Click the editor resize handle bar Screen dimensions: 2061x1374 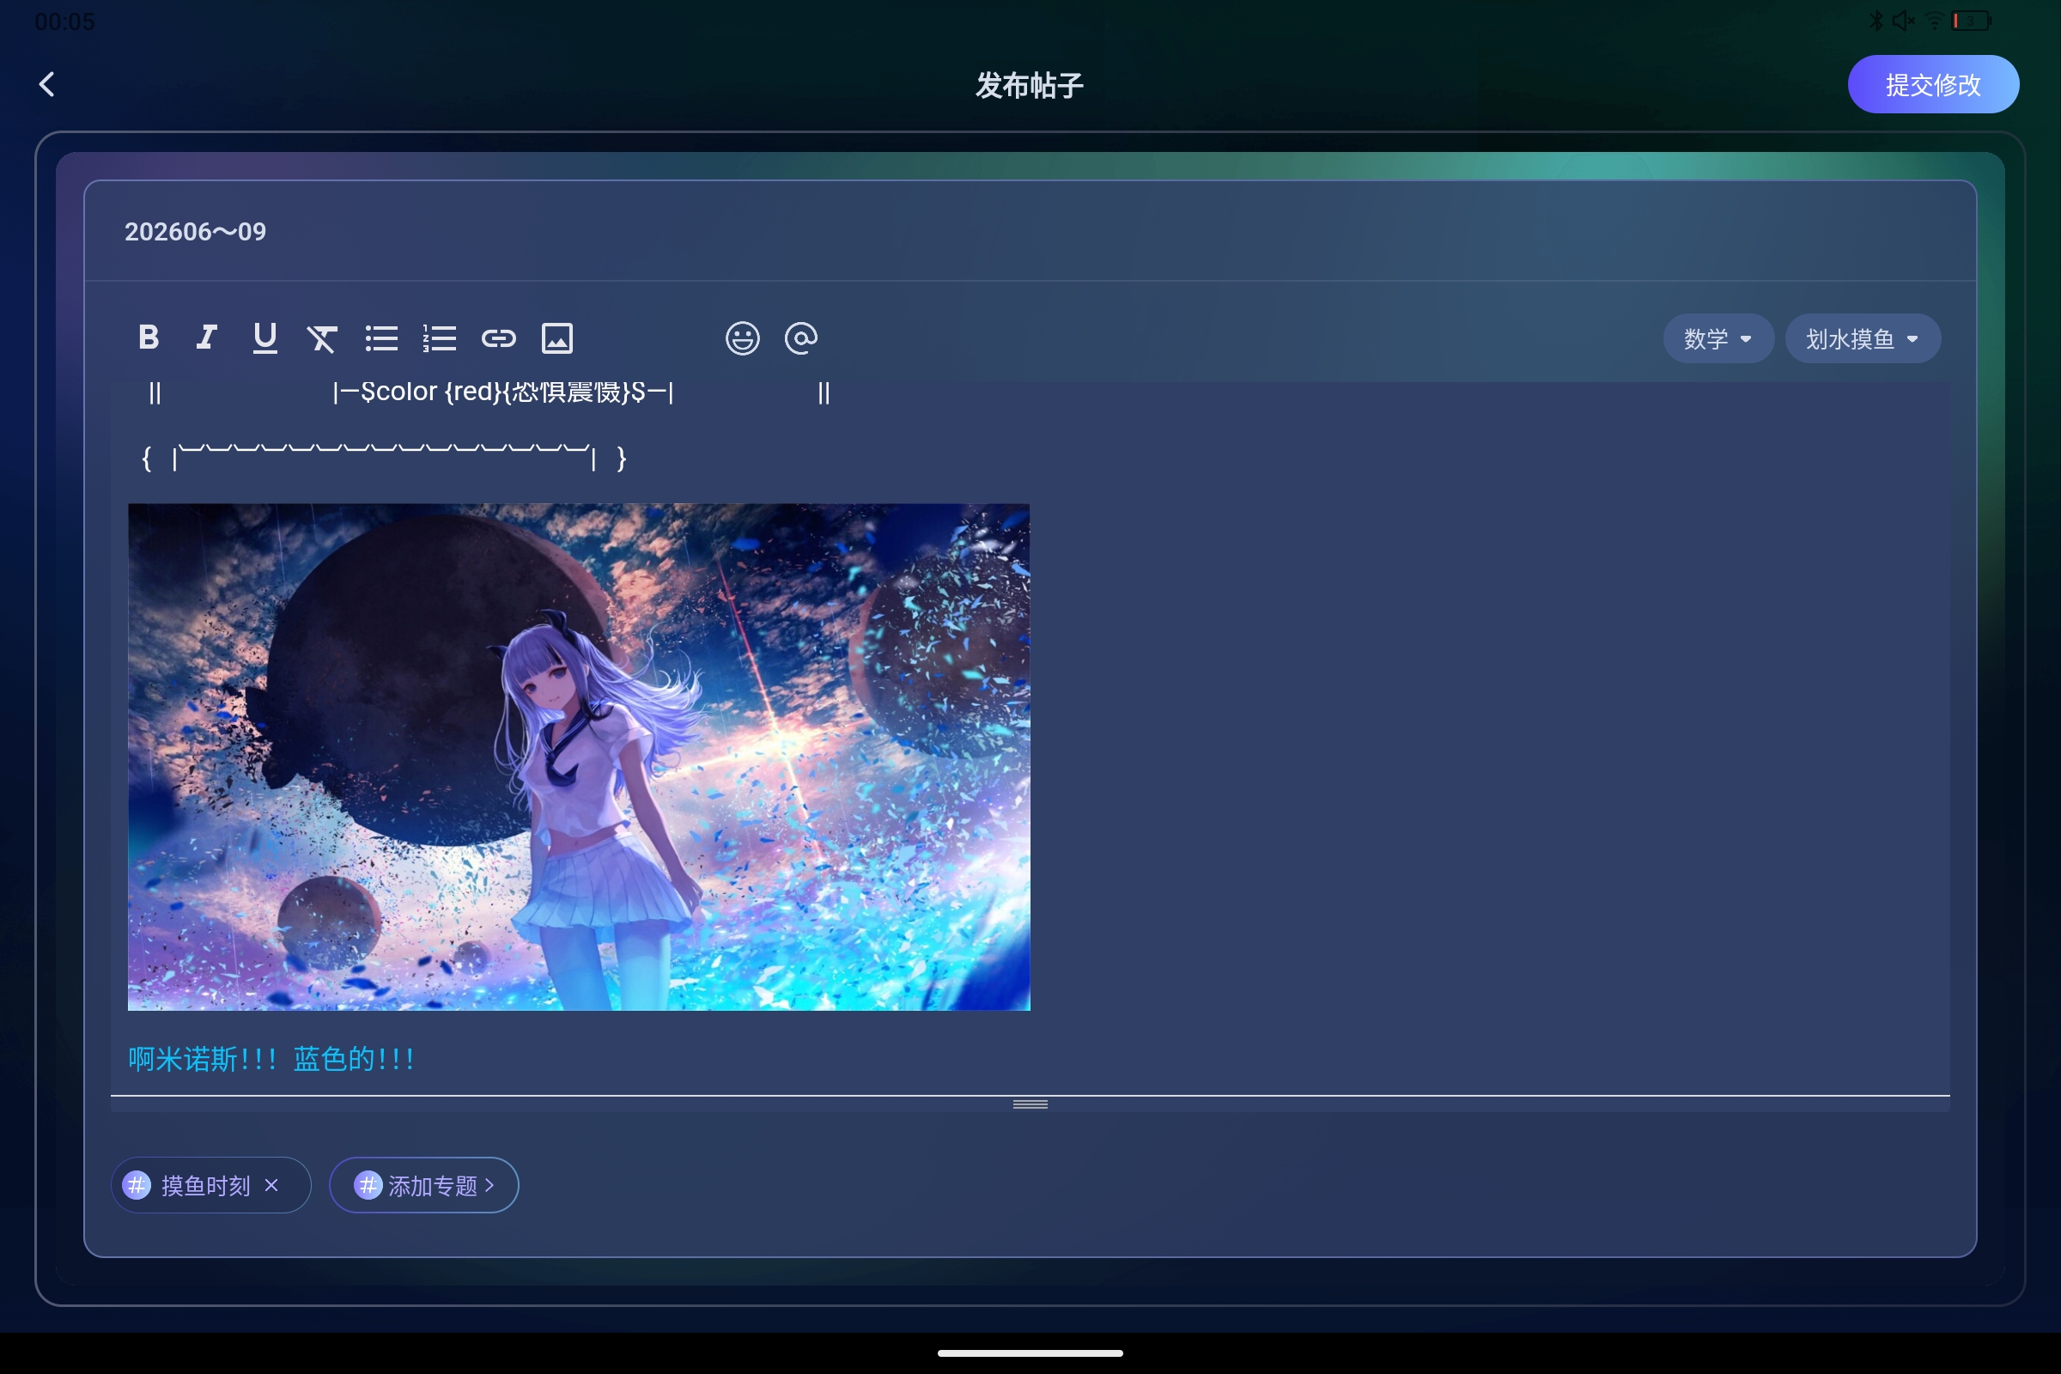pos(1030,1104)
